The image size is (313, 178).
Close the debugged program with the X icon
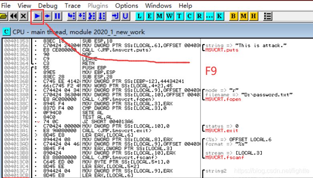(x=23, y=16)
